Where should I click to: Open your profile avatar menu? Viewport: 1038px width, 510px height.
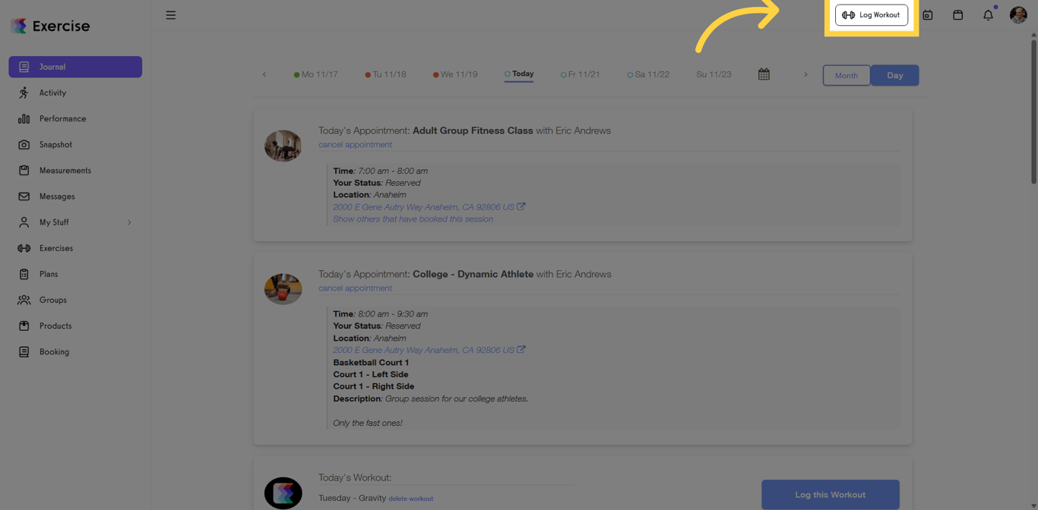pyautogui.click(x=1018, y=14)
